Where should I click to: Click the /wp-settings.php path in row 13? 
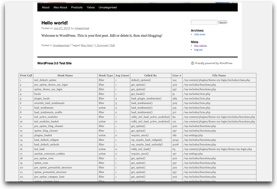(x=193, y=135)
